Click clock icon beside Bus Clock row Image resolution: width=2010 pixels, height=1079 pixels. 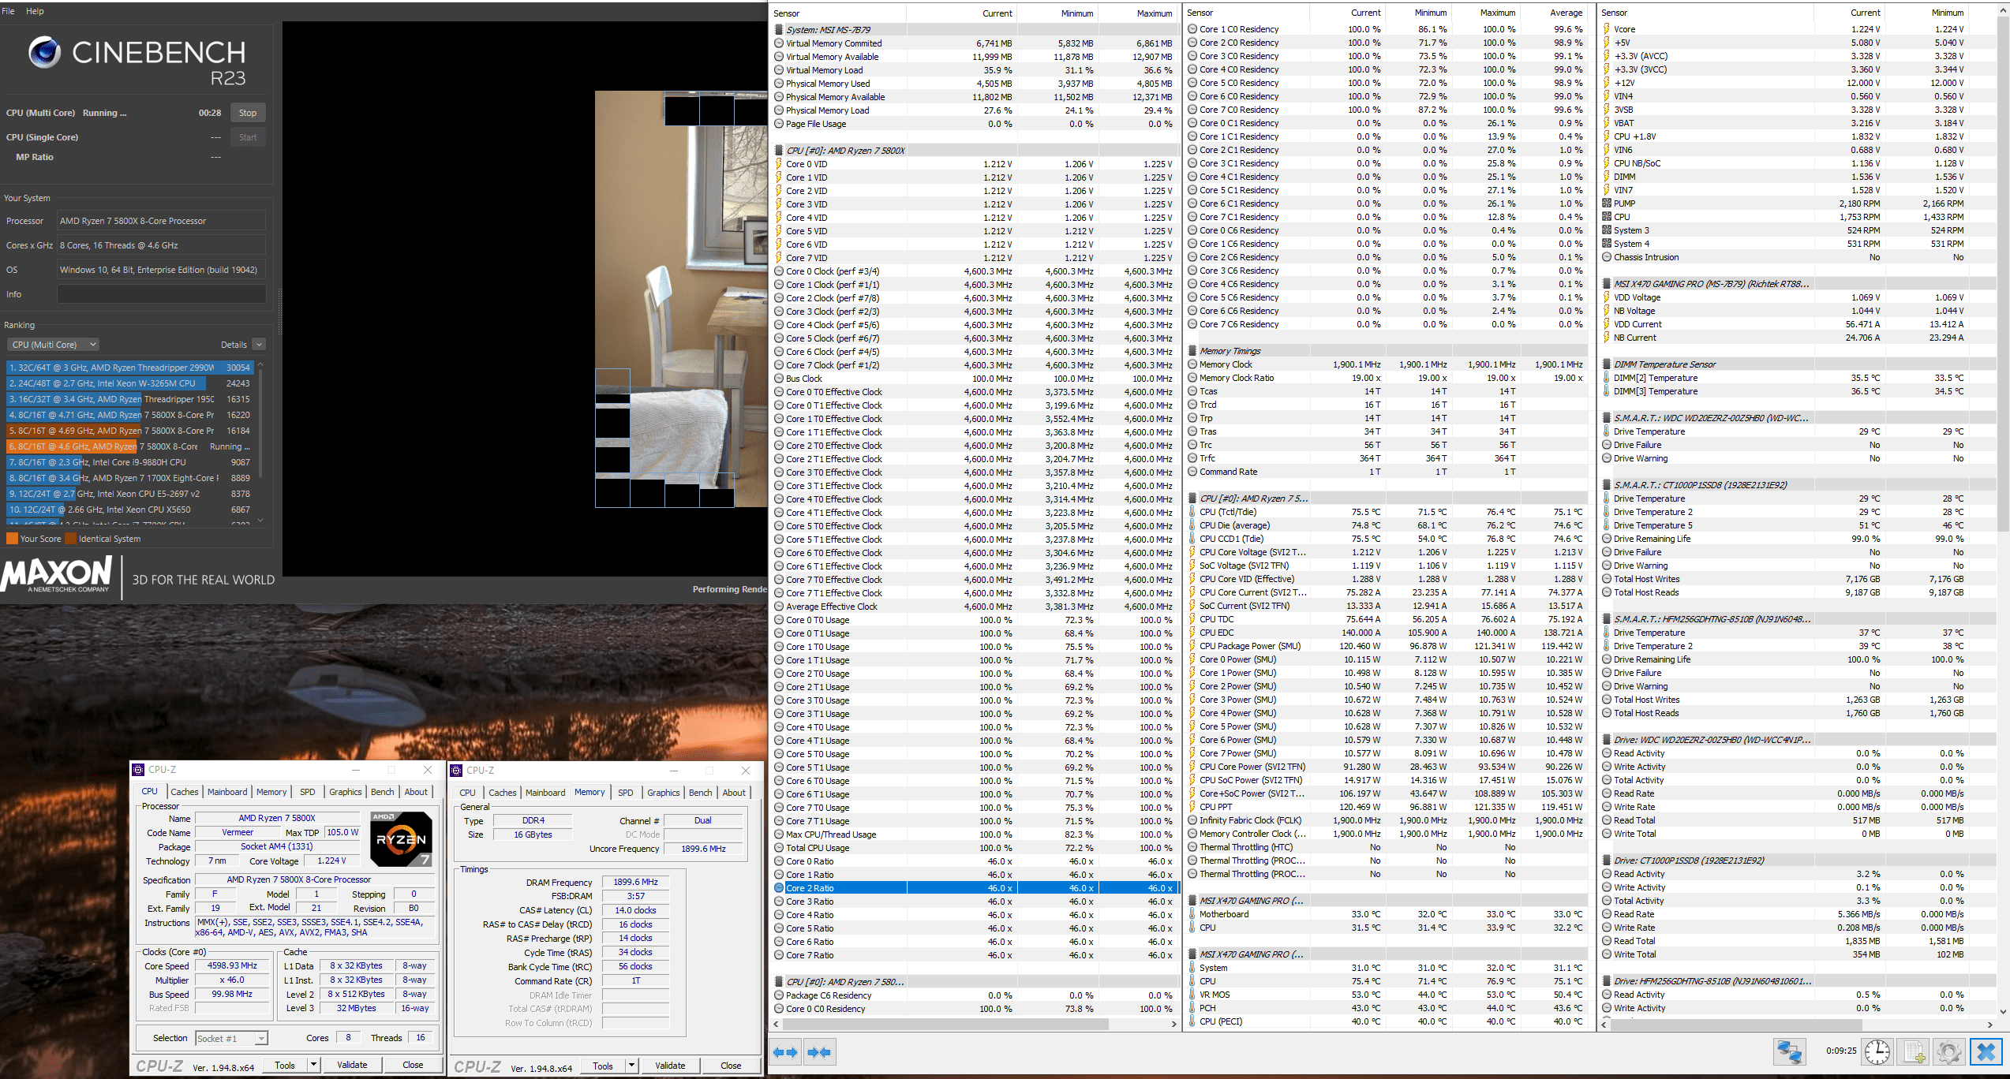[x=779, y=379]
